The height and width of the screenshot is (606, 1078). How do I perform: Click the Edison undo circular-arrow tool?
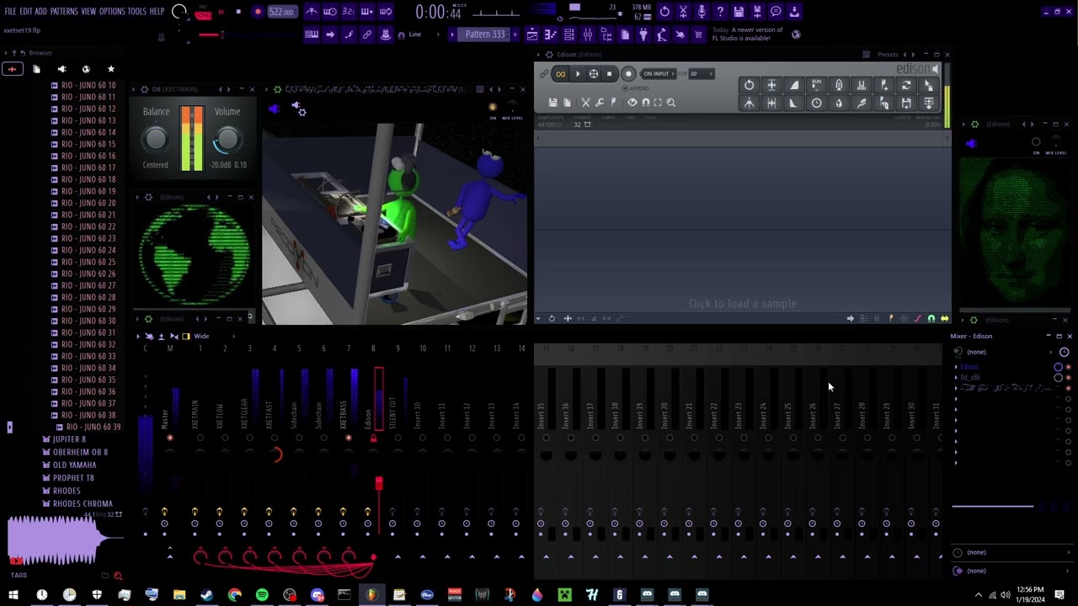749,85
